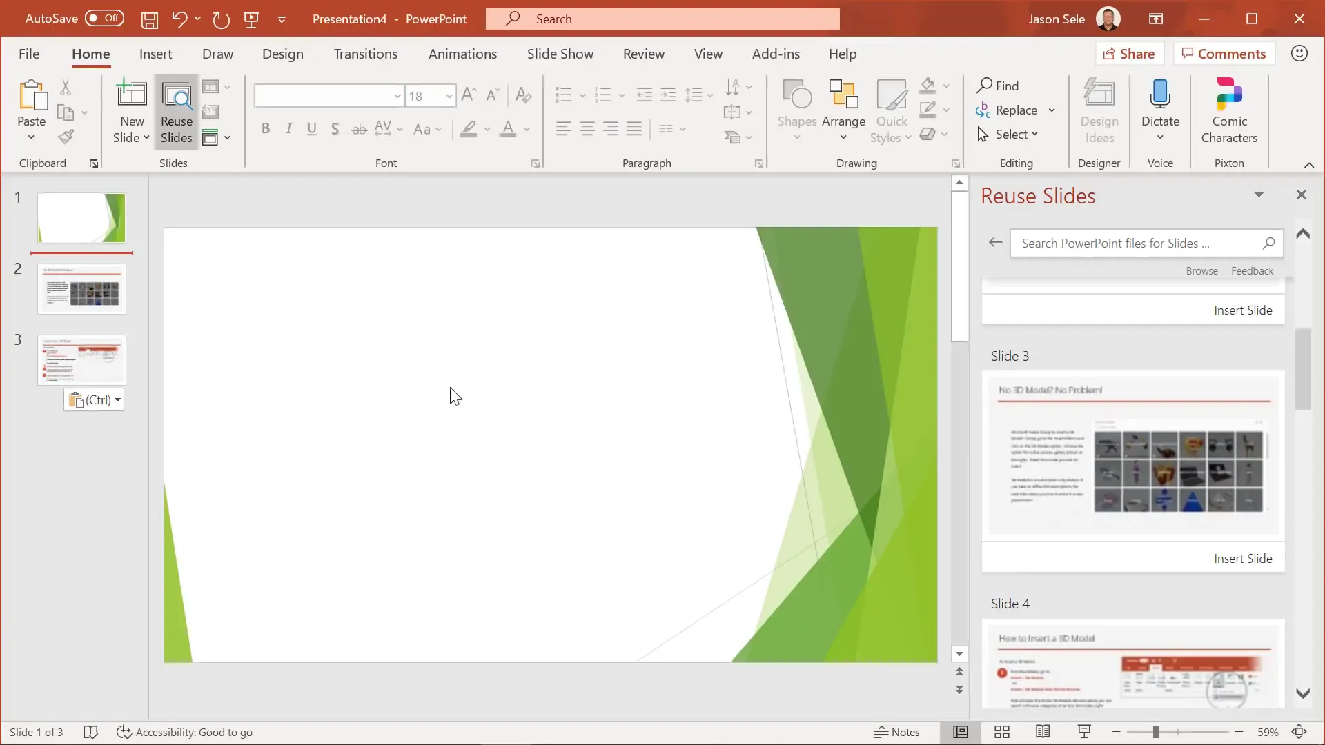
Task: Click the Reset slide icon
Action: click(x=210, y=112)
